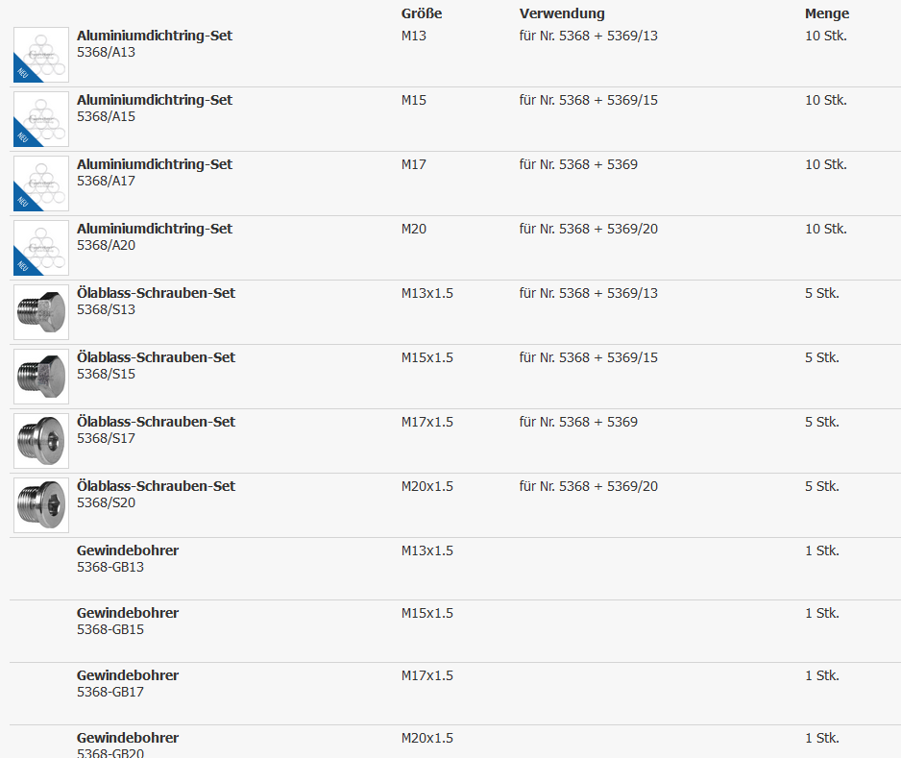Click Ölablass-Schrauben-Set M13x1.5 title
901x758 pixels.
156,293
